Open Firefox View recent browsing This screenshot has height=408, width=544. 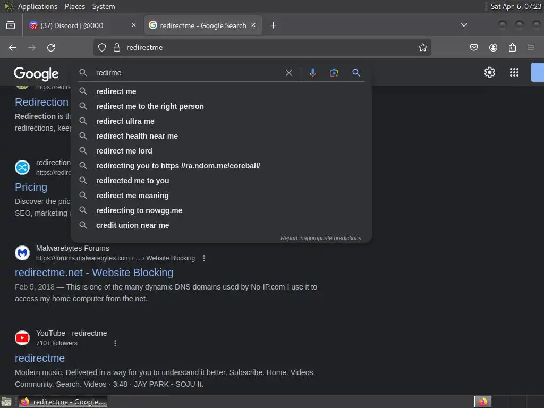click(11, 25)
